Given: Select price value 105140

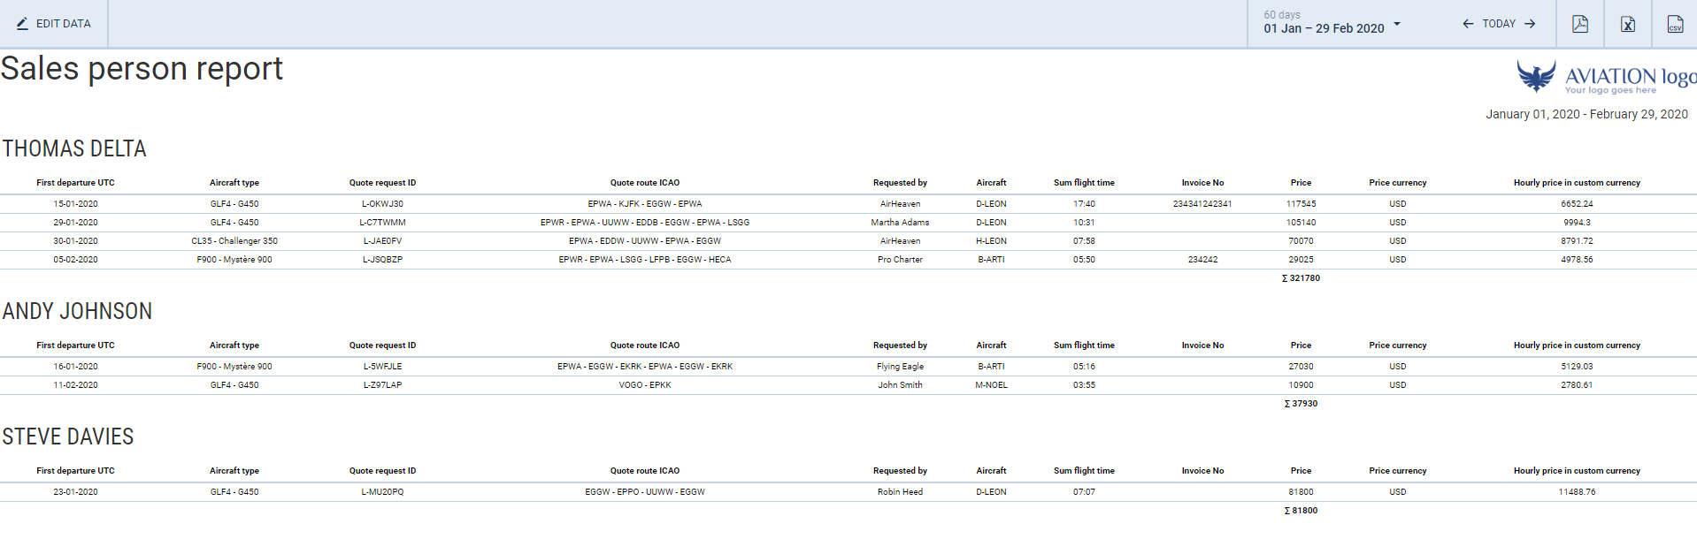Looking at the screenshot, I should (x=1301, y=223).
